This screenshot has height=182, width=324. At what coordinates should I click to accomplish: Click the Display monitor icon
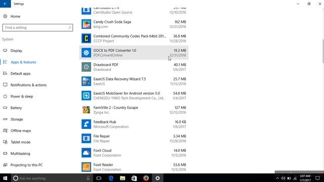5,51
